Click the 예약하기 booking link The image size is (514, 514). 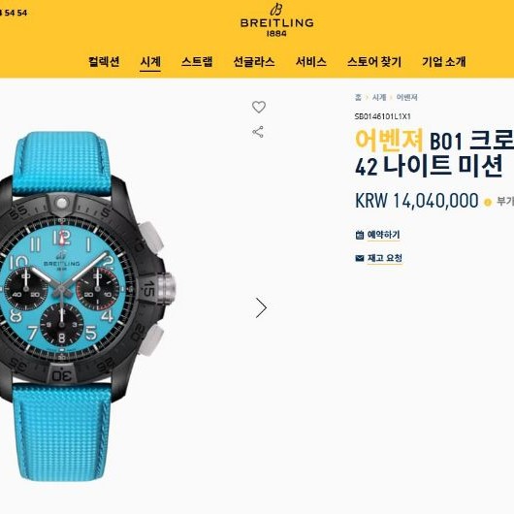(383, 235)
